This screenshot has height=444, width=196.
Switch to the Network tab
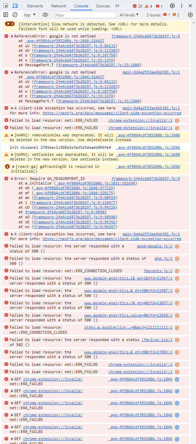click(59, 6)
